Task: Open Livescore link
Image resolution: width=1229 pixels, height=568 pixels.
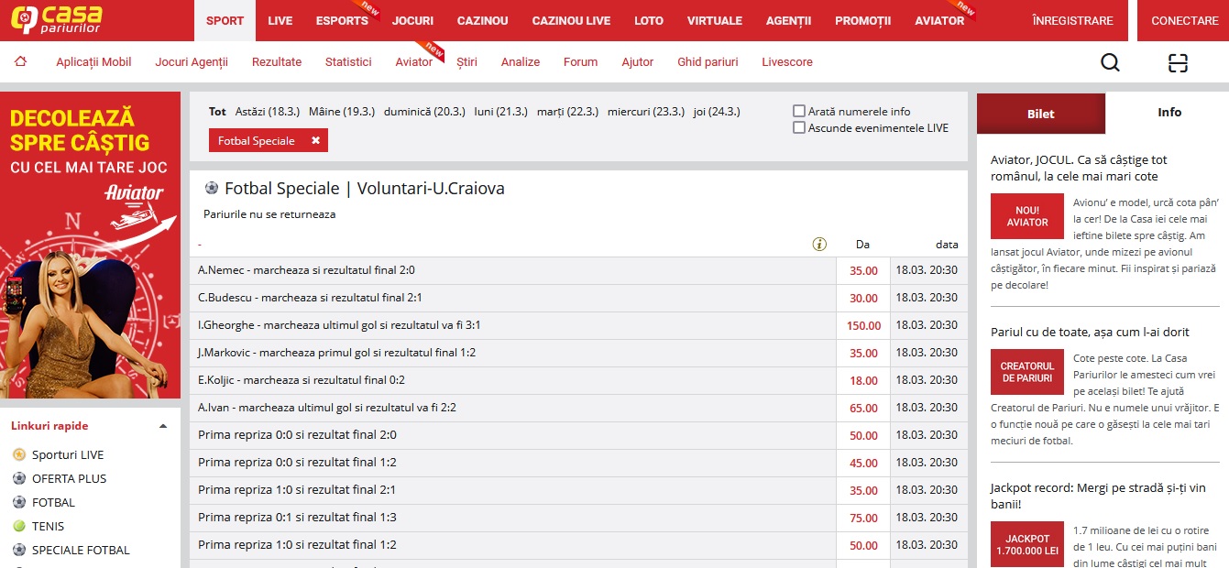Action: pyautogui.click(x=787, y=62)
